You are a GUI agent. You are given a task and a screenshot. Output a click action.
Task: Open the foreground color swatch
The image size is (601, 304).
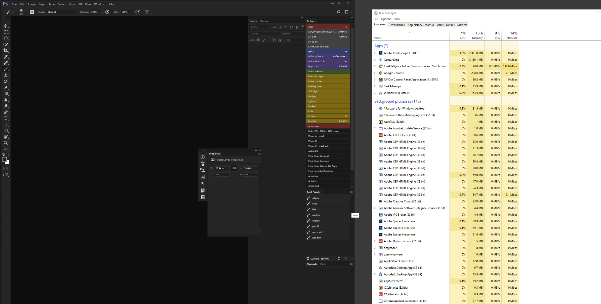coord(5,160)
